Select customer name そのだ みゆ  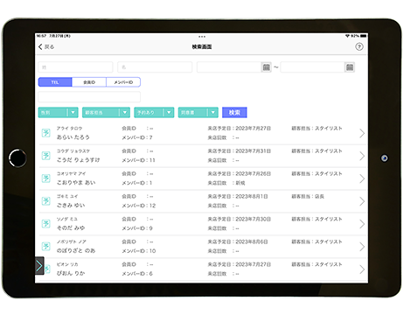(71, 227)
